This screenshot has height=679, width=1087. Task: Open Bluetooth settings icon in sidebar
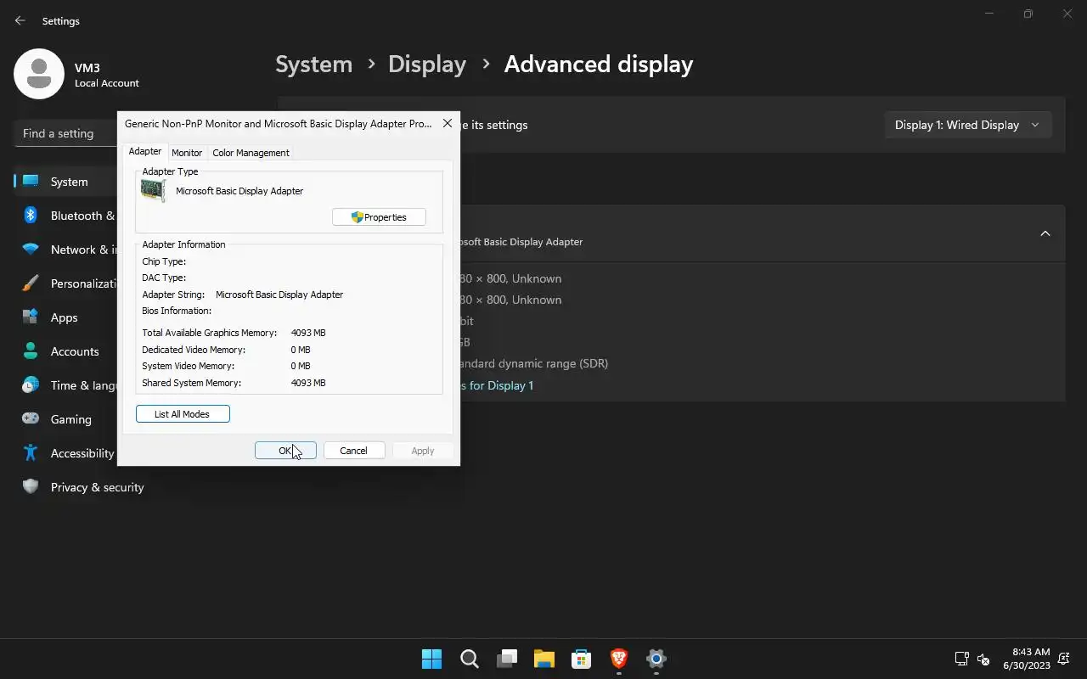(x=31, y=216)
